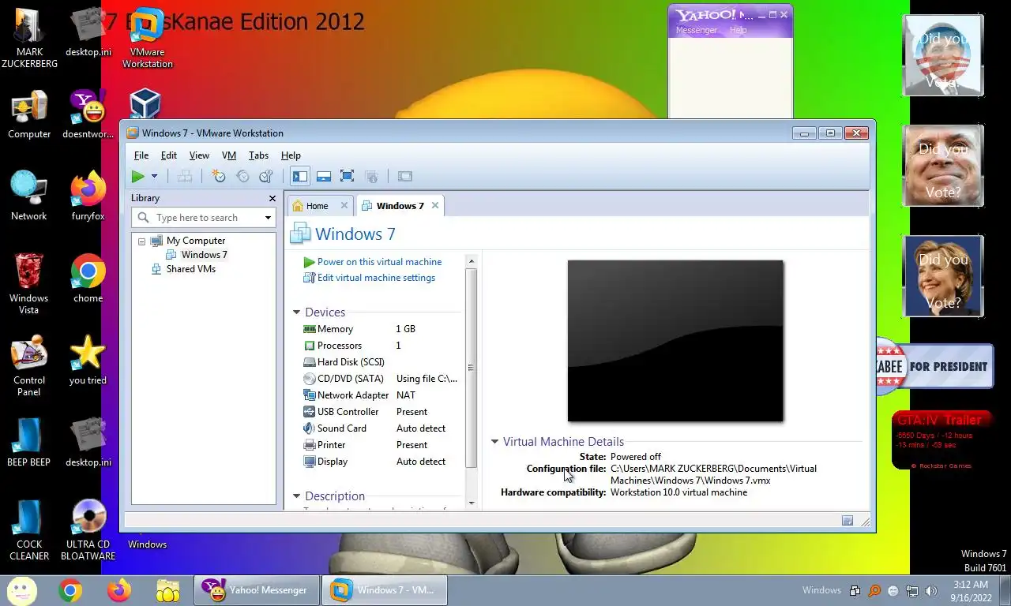This screenshot has width=1011, height=606.
Task: Toggle the thumbnail bar view icon
Action: pos(324,176)
